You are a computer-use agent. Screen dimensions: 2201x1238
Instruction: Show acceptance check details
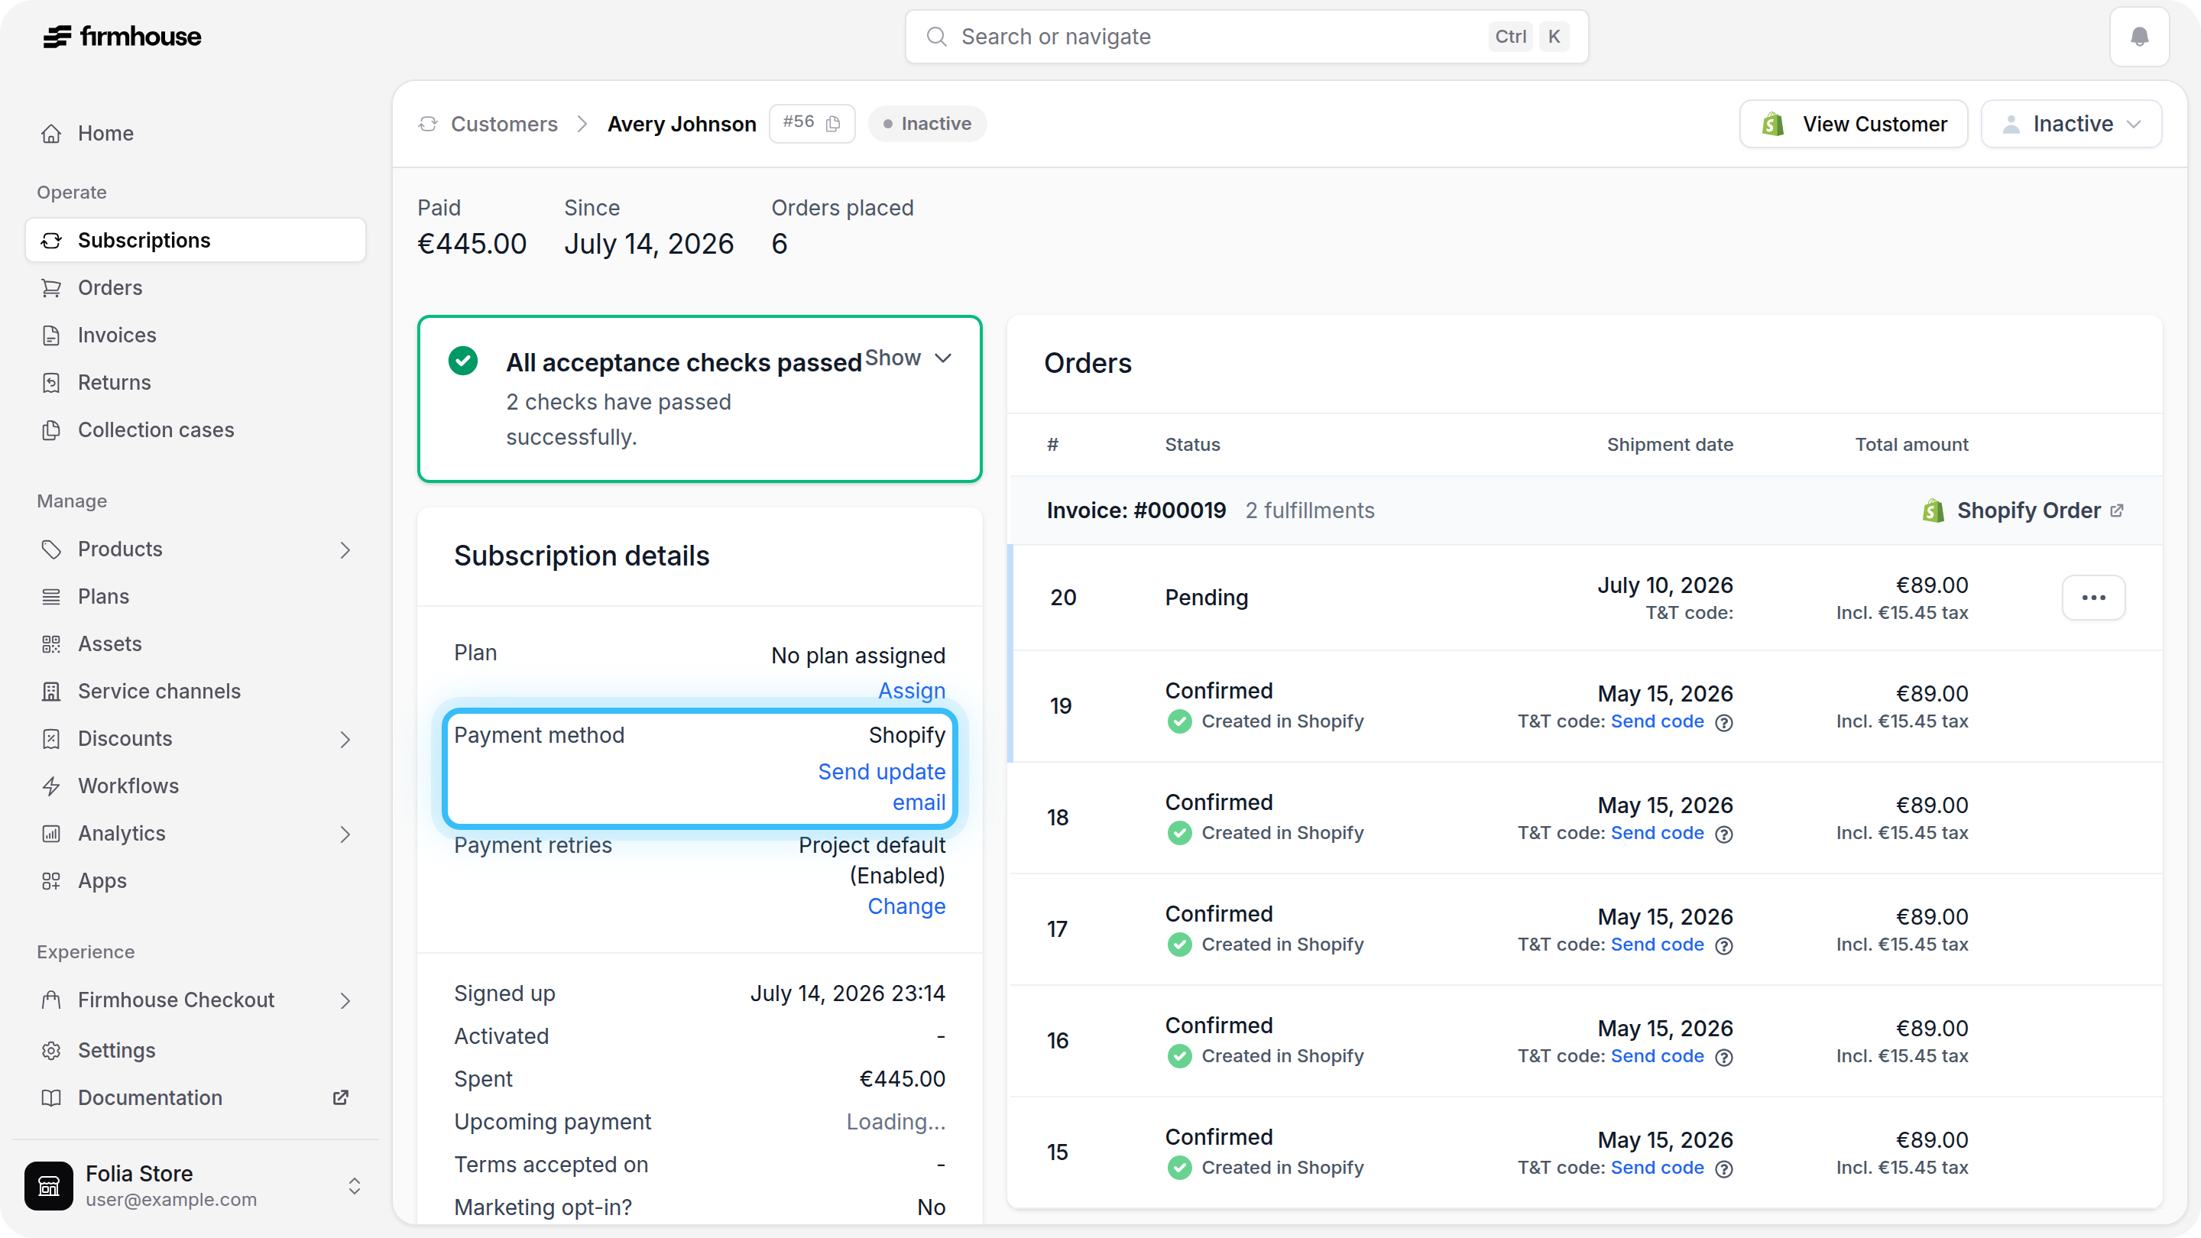(x=908, y=358)
